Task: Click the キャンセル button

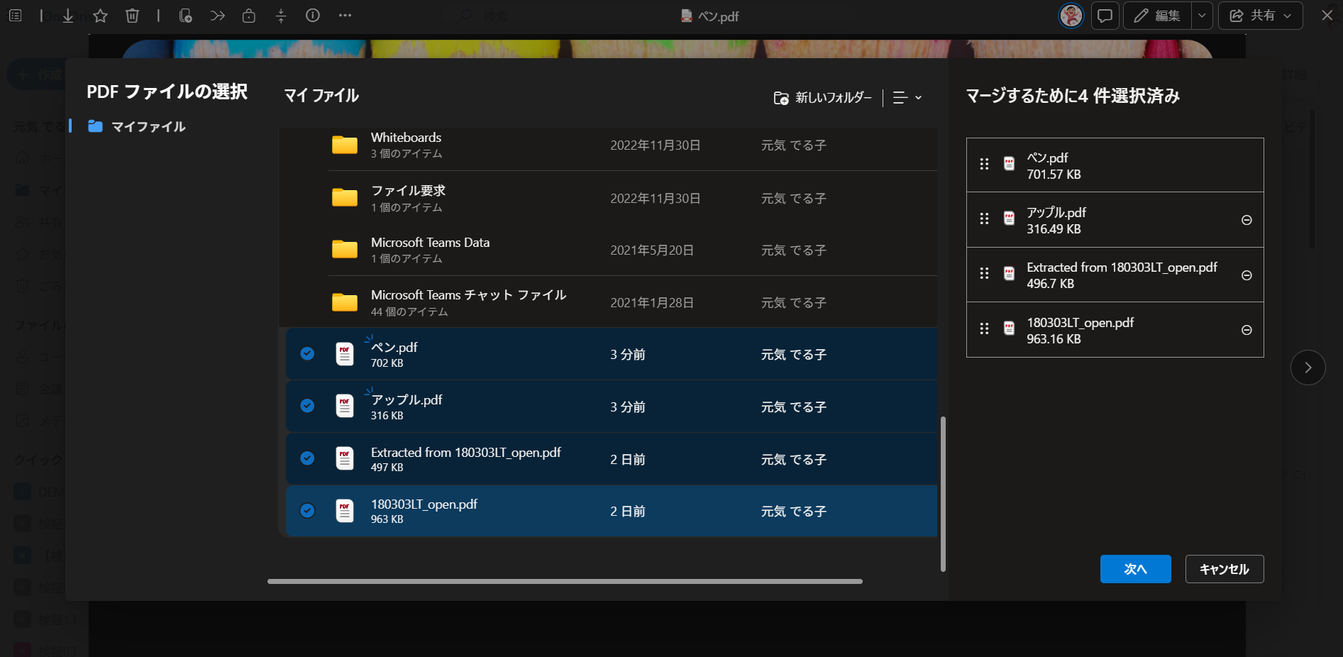Action: click(x=1224, y=569)
